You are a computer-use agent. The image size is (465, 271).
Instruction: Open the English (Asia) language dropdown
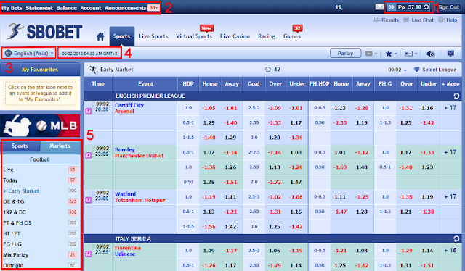29,53
